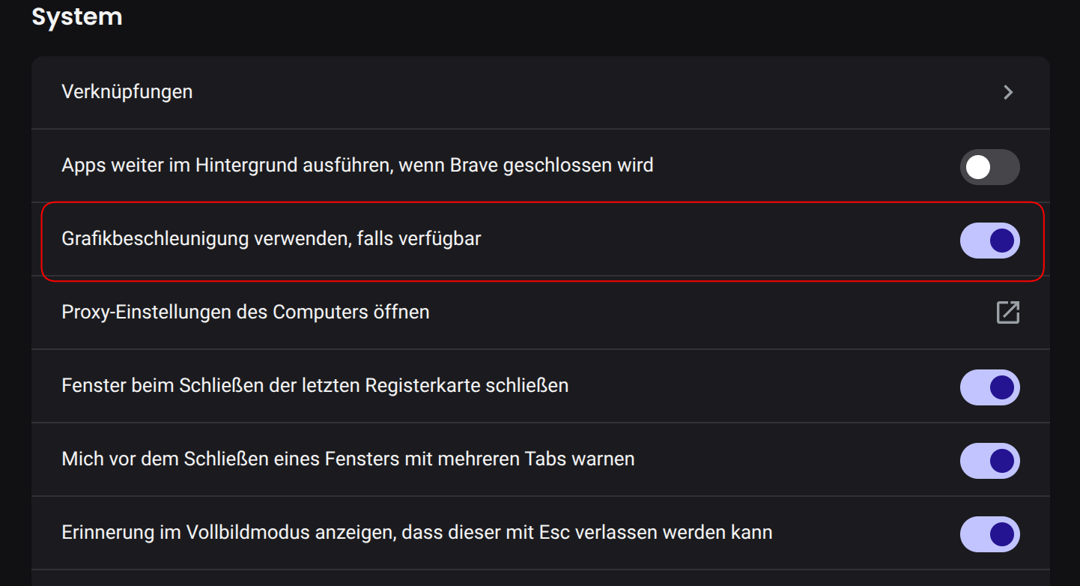Viewport: 1080px width, 586px height.
Task: Disable the fullscreen Esc reminder switch
Action: click(x=989, y=534)
